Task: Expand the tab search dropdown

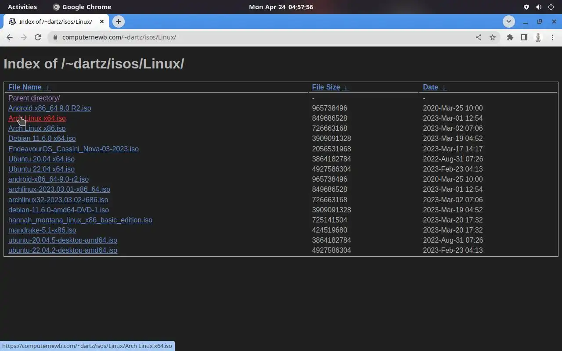Action: click(x=508, y=21)
